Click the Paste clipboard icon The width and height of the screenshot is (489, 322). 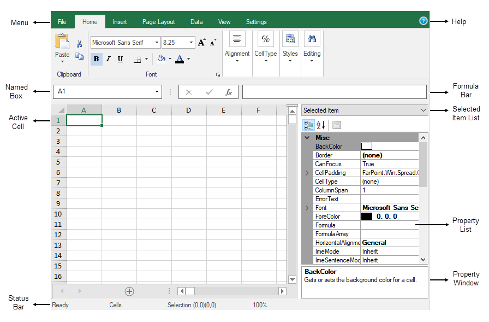pyautogui.click(x=62, y=42)
